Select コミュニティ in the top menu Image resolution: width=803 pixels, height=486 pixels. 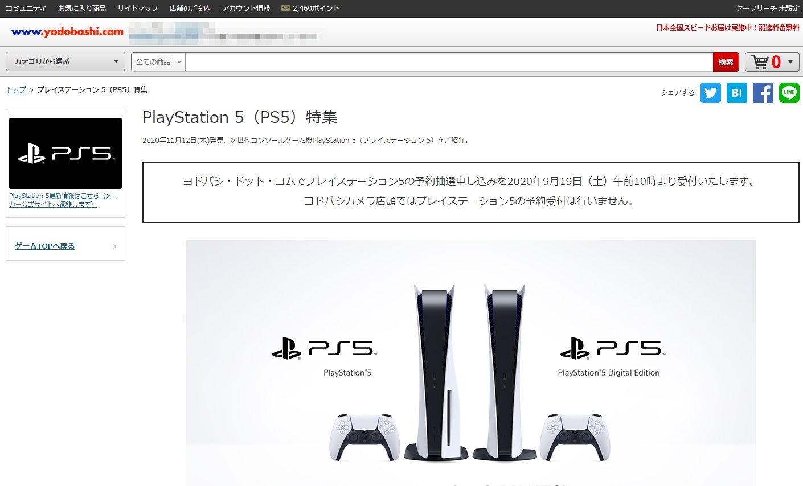24,8
